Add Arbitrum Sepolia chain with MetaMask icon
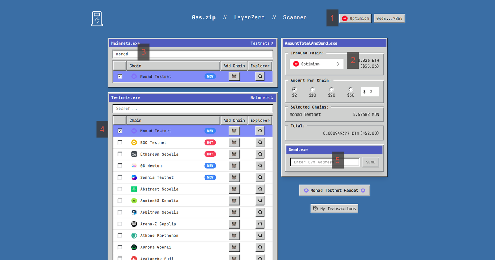 234,212
